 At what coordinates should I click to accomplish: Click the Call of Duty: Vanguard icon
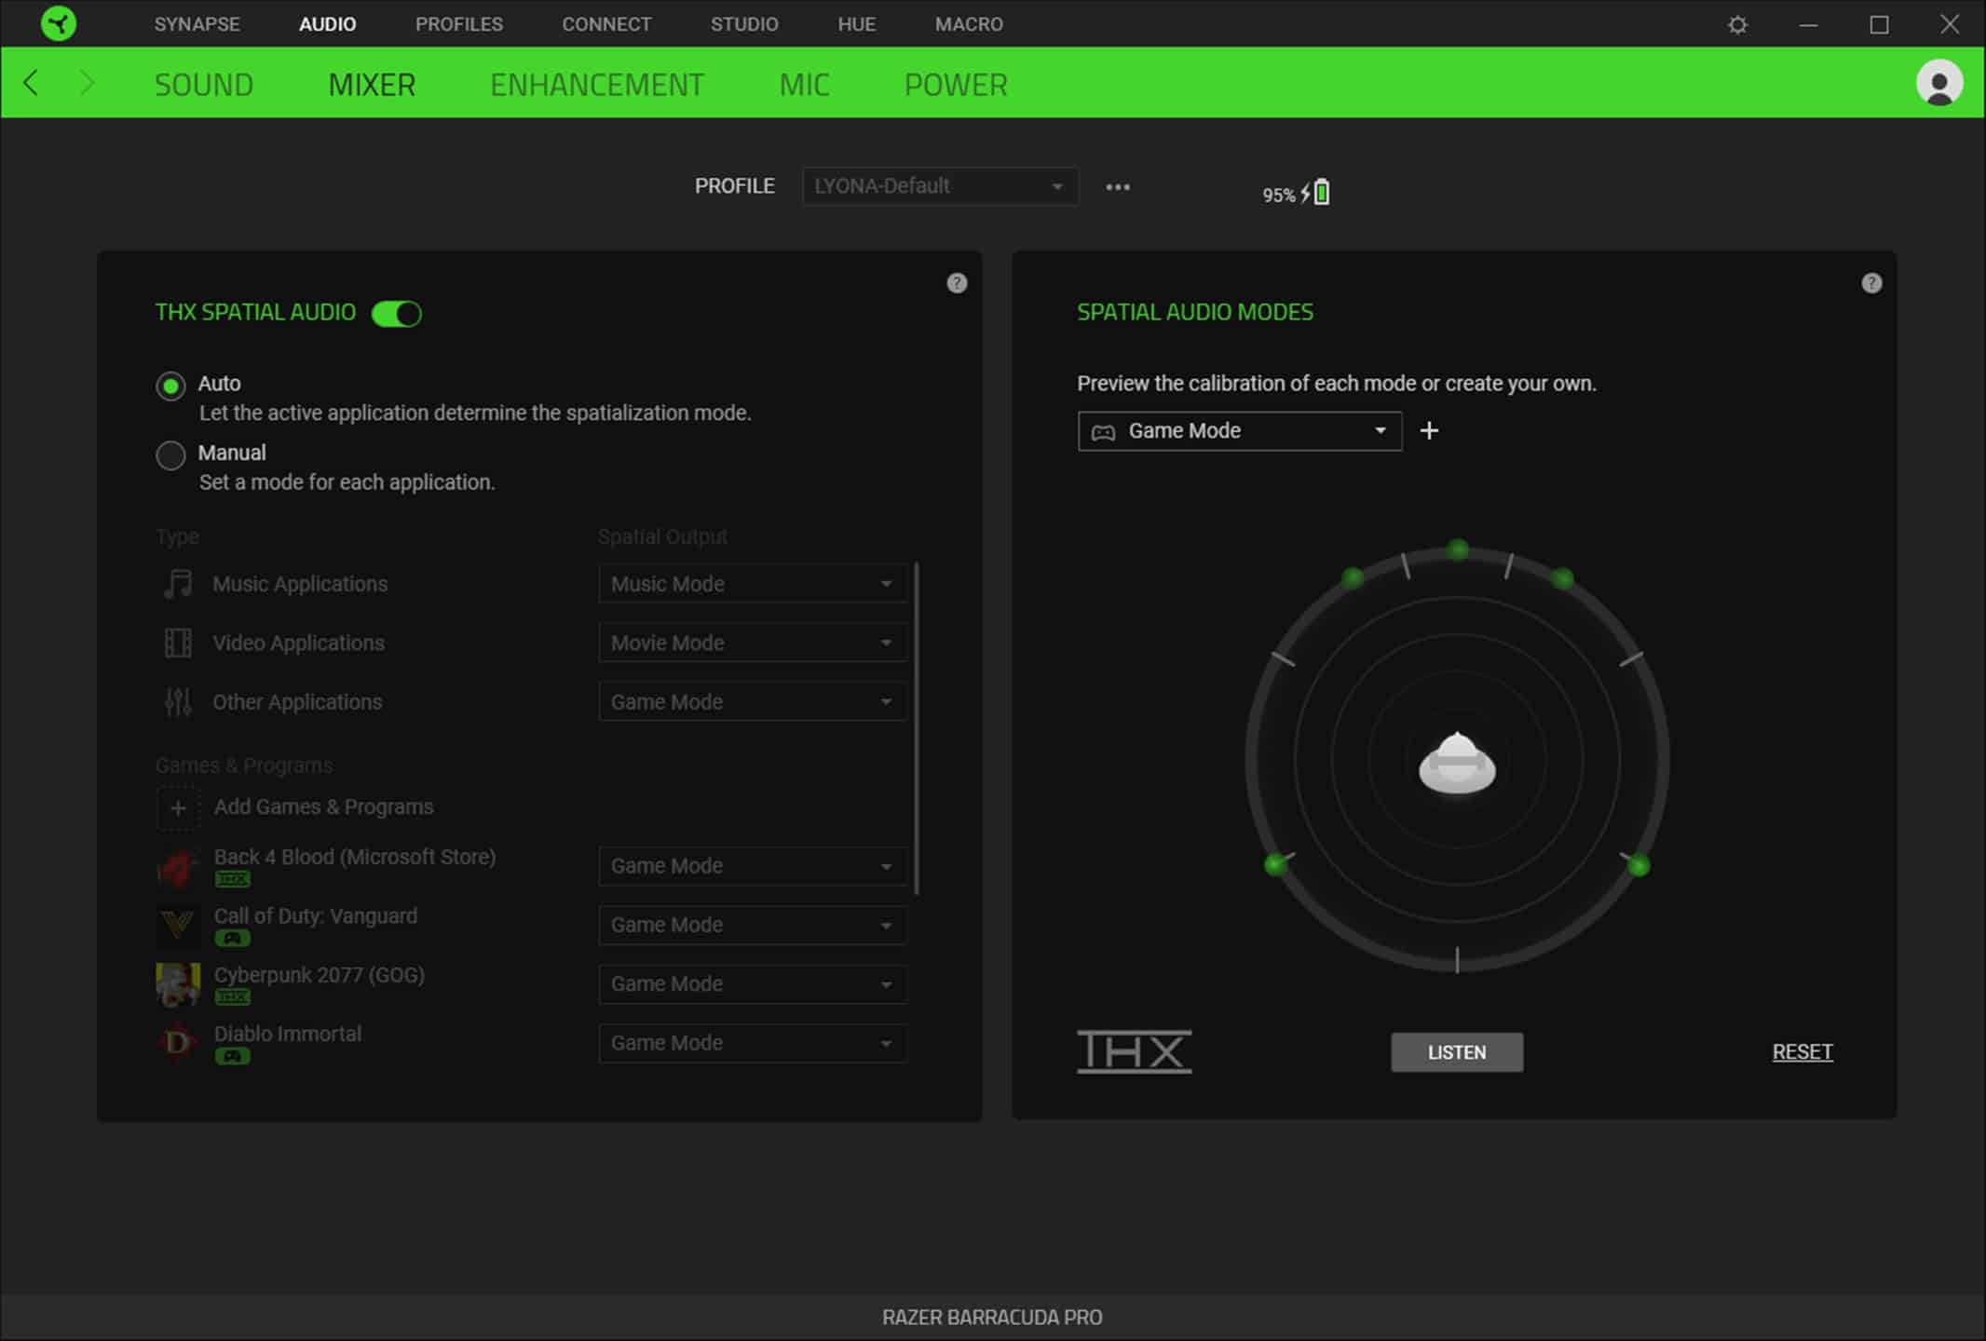click(x=178, y=925)
